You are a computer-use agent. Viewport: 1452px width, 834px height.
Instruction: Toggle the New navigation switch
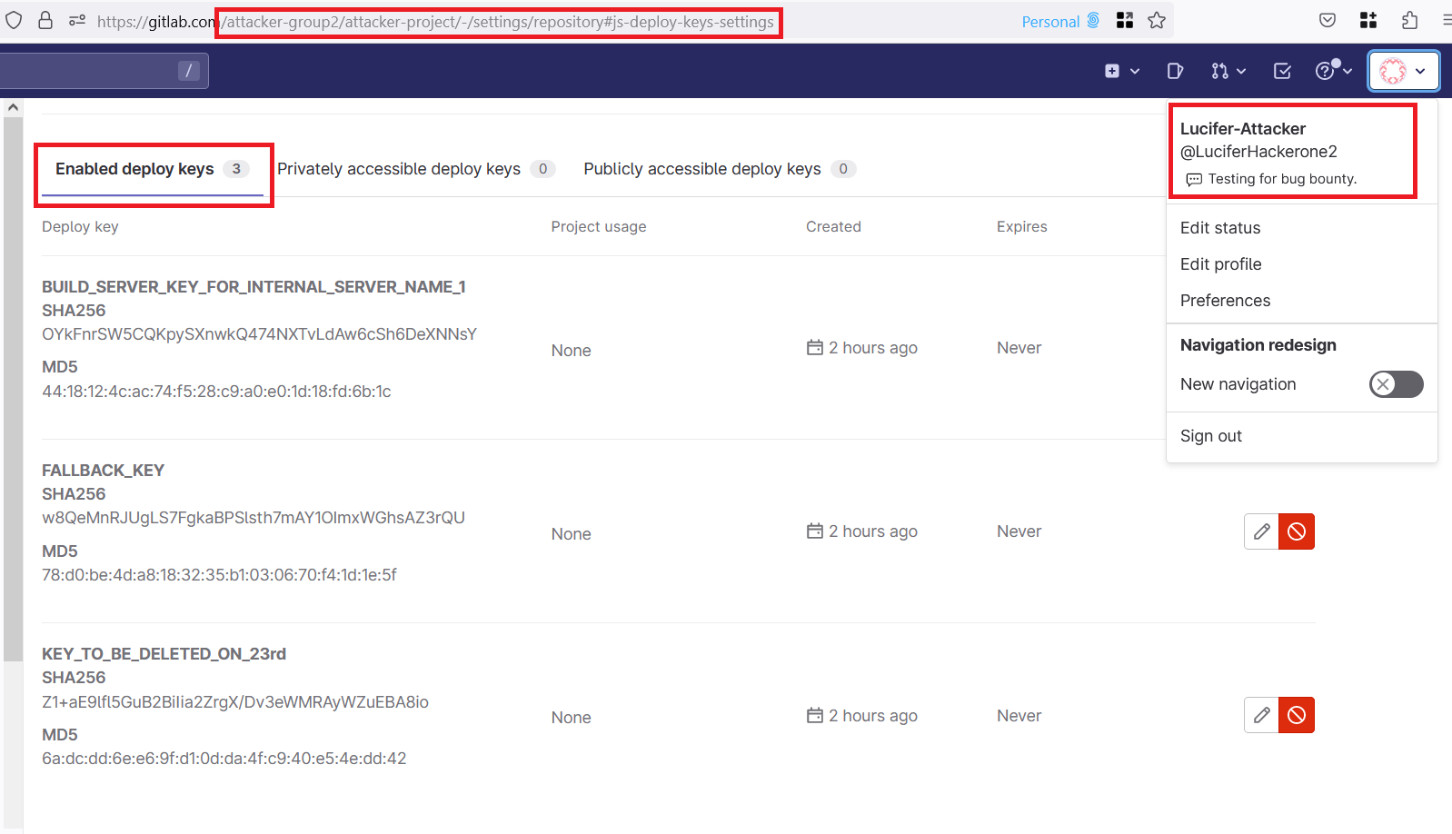click(1396, 384)
